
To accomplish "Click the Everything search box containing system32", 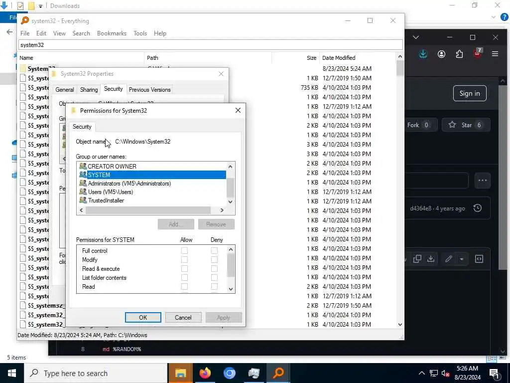I will (211, 45).
